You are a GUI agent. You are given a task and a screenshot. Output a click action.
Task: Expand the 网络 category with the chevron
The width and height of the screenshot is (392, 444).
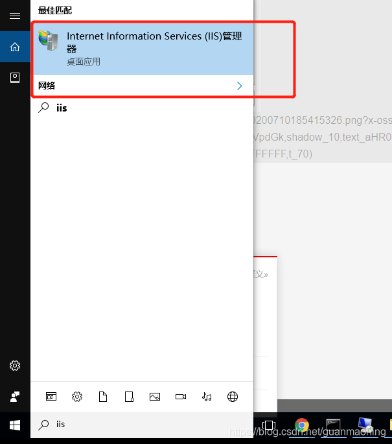(x=240, y=86)
